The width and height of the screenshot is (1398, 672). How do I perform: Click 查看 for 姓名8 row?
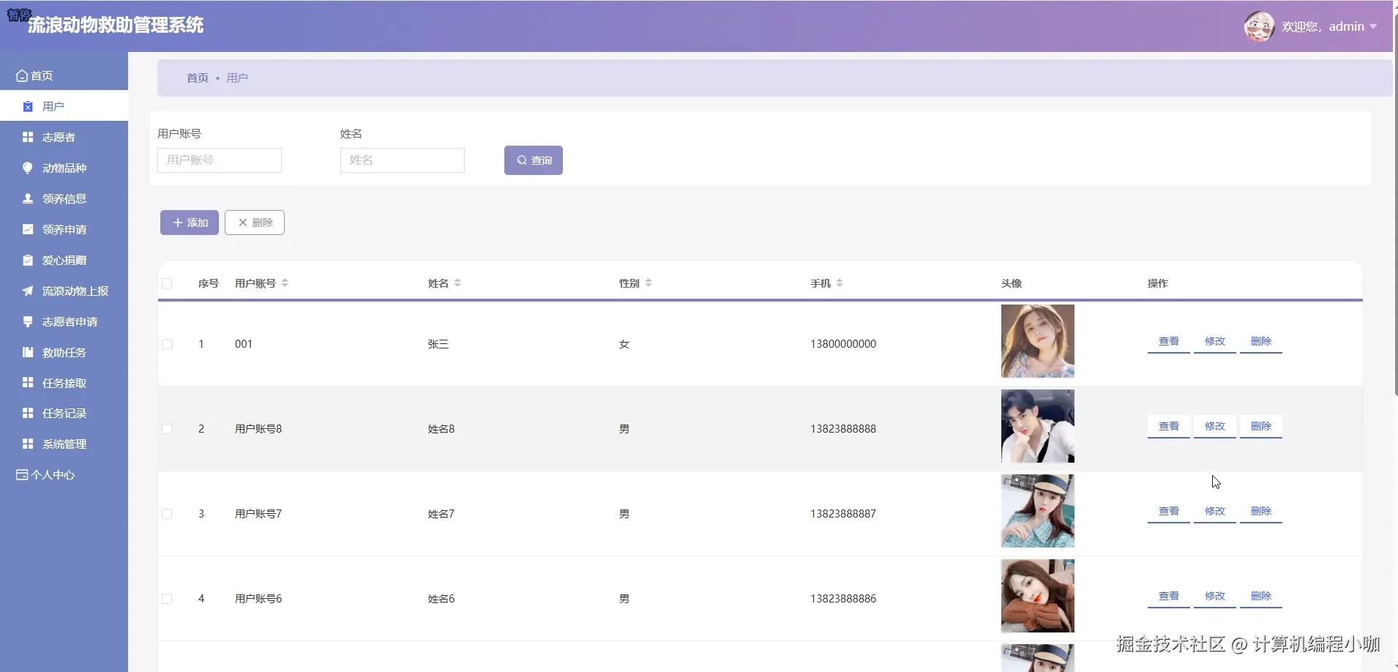[x=1169, y=427]
